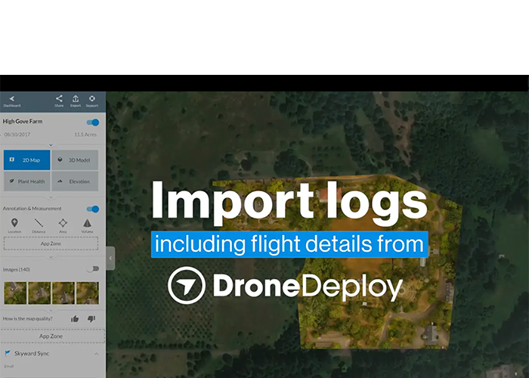Screen dimensions: 529x378
Task: Open the Export icon
Action: [x=76, y=99]
